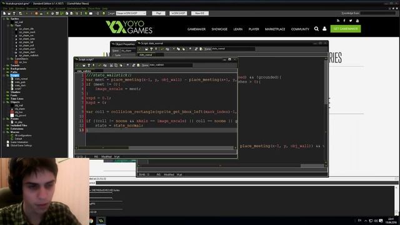Create a font from the main toolbar
400x225 pixels.
[76, 13]
